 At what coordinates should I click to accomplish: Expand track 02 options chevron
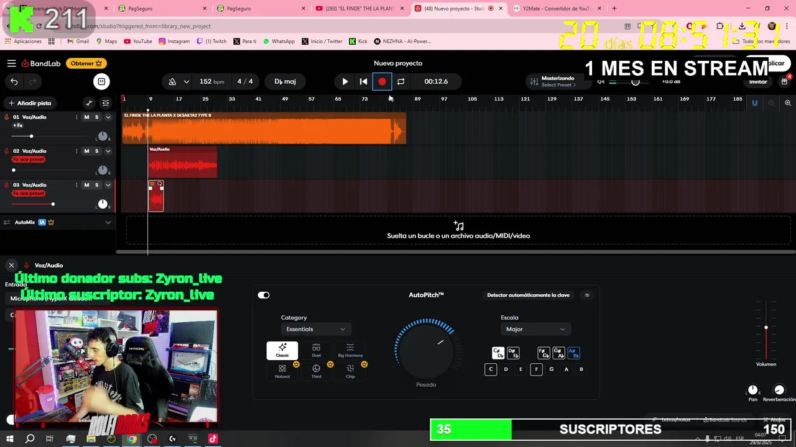click(x=108, y=151)
